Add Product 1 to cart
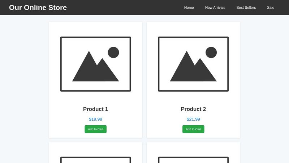 coord(95,129)
